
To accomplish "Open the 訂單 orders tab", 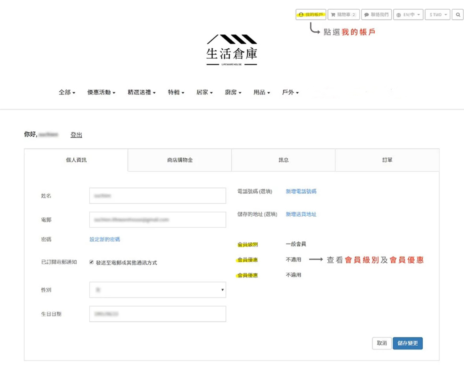I will [x=387, y=160].
